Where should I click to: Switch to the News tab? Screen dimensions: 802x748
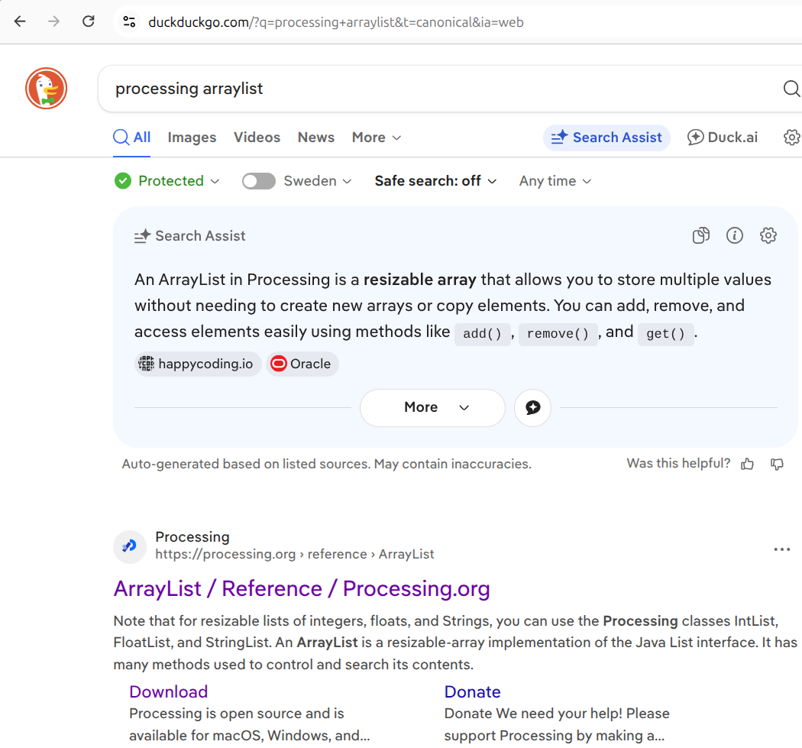(x=316, y=138)
